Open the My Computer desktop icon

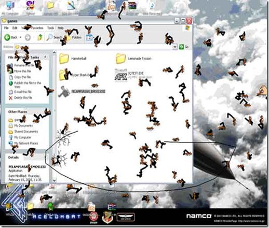tap(10, 5)
